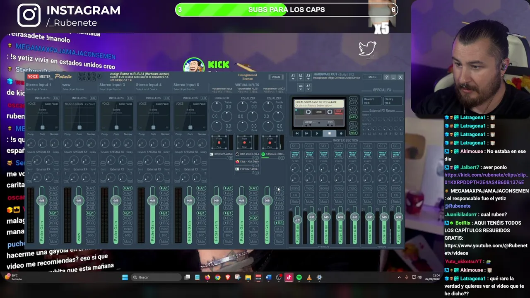Open File Explorer from the taskbar
The height and width of the screenshot is (298, 530).
coord(248,277)
